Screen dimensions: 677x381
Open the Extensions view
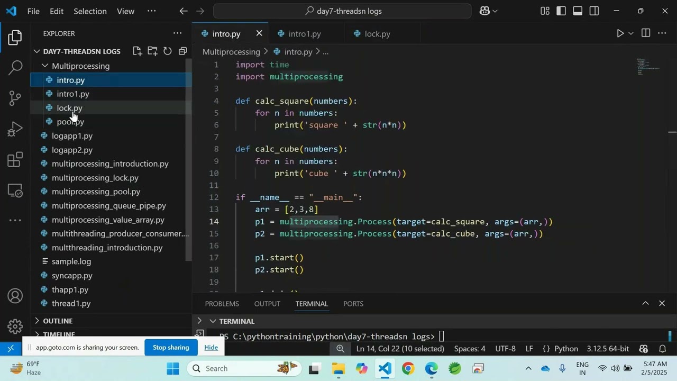point(15,159)
